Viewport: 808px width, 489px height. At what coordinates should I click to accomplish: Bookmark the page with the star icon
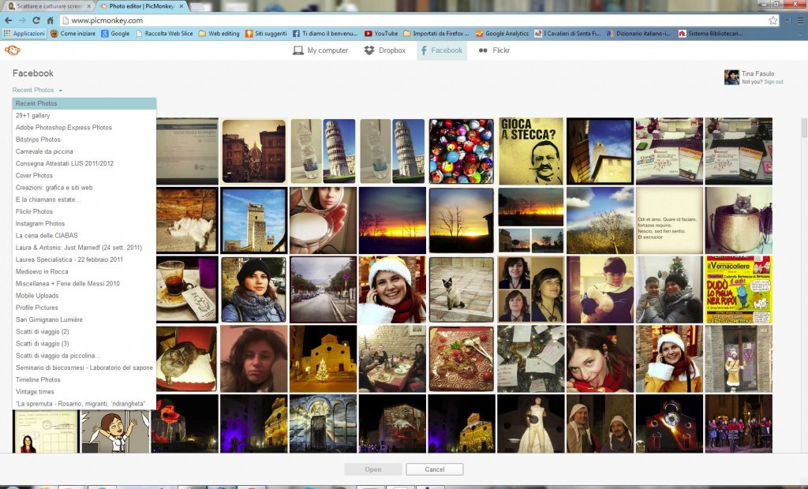773,20
